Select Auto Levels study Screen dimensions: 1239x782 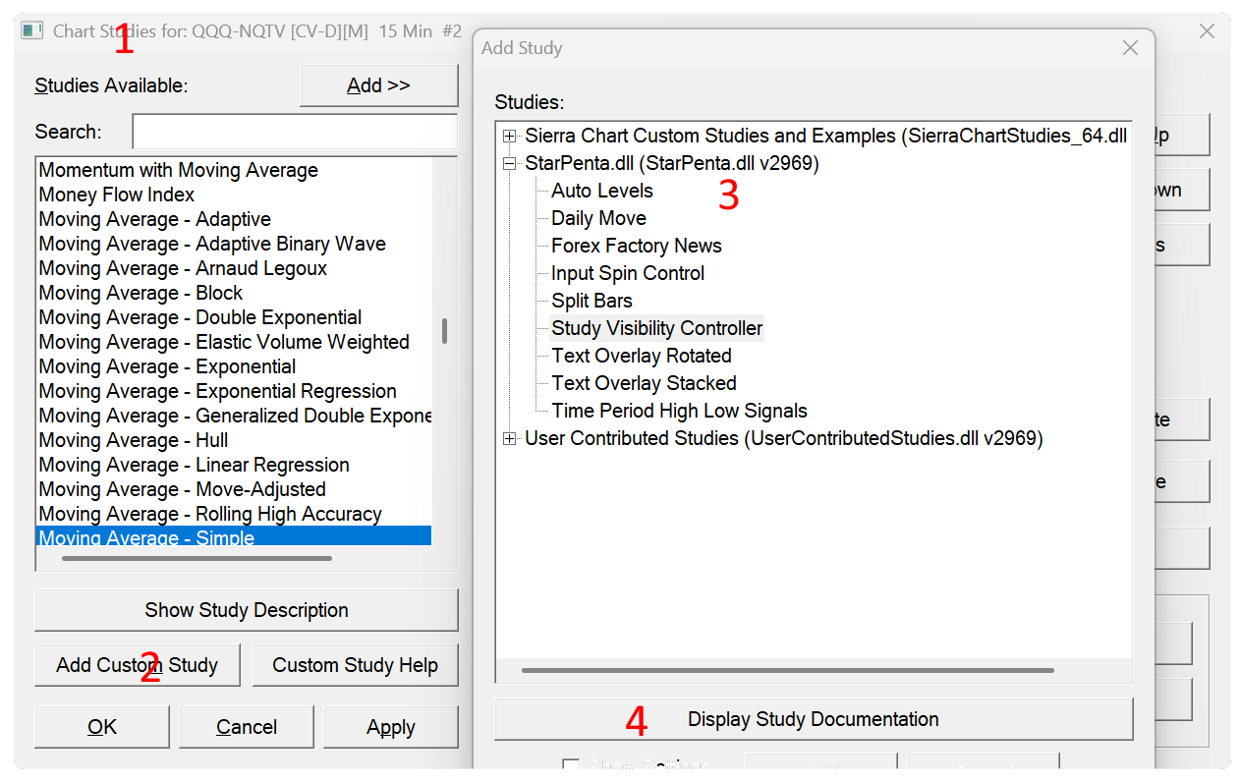tap(602, 191)
